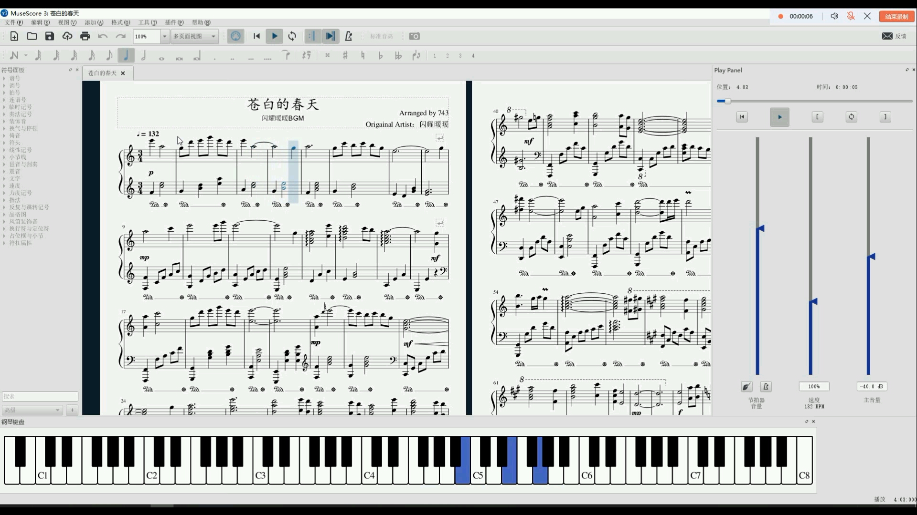Flip note direction icon
Screen dimensions: 917x515
point(416,55)
